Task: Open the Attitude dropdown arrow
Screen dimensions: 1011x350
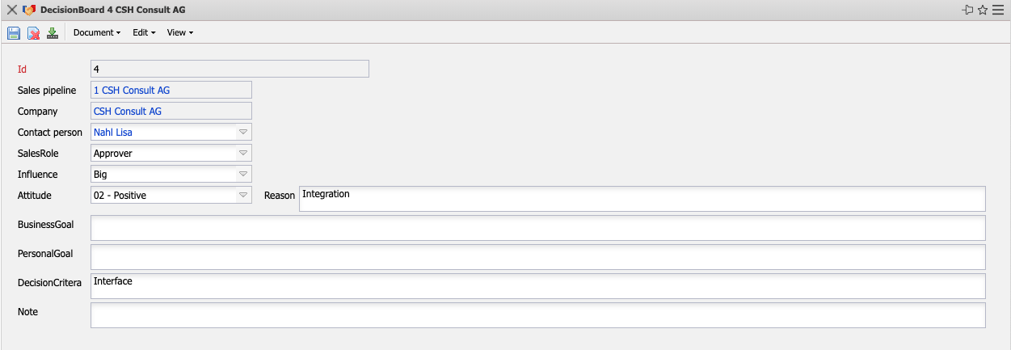Action: (x=242, y=195)
